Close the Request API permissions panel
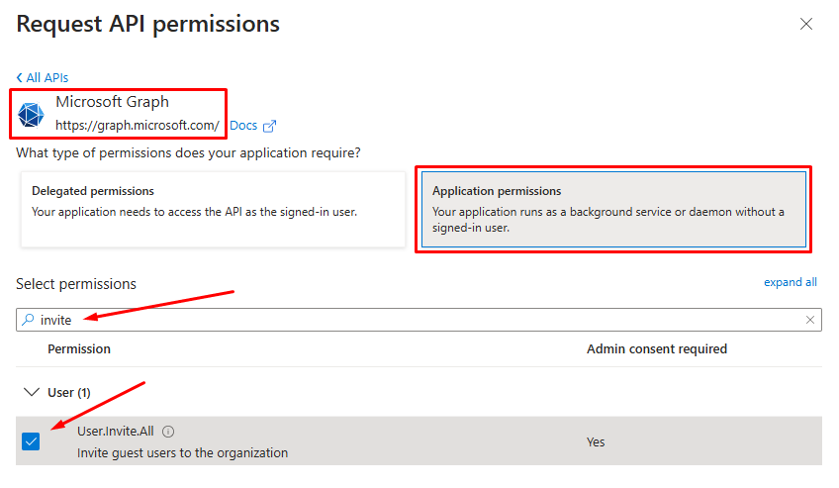The image size is (839, 488). 805,24
